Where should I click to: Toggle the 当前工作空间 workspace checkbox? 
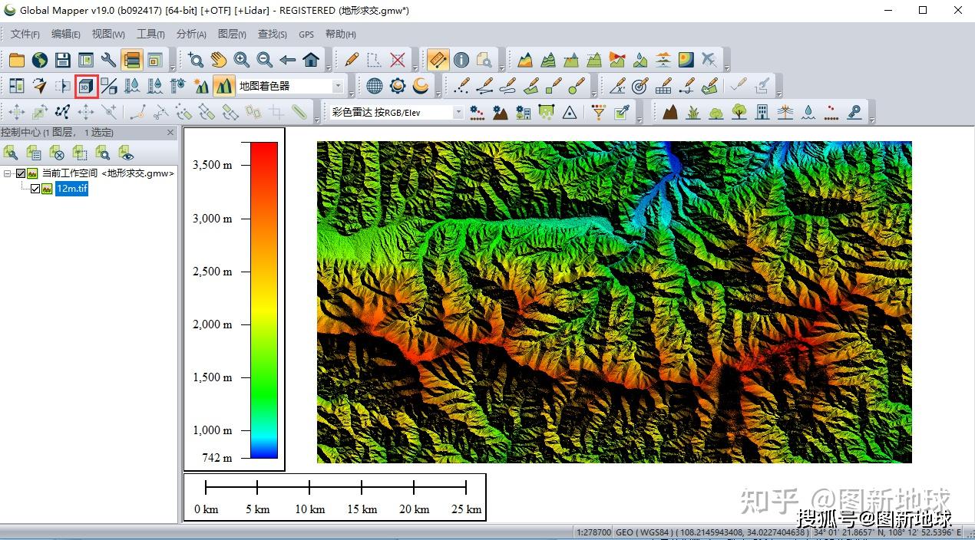click(x=21, y=173)
